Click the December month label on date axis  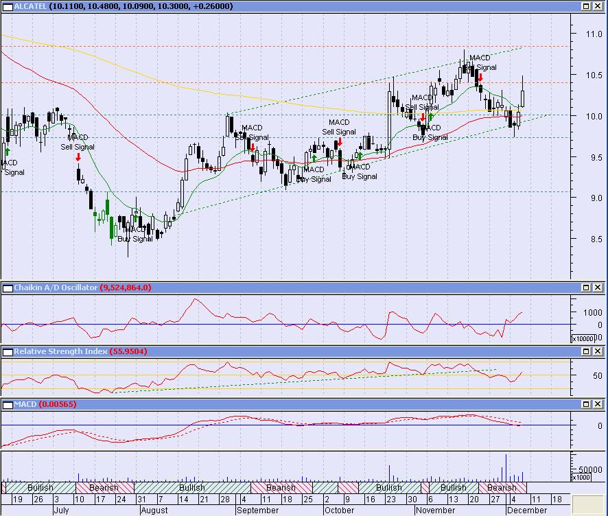coord(527,511)
